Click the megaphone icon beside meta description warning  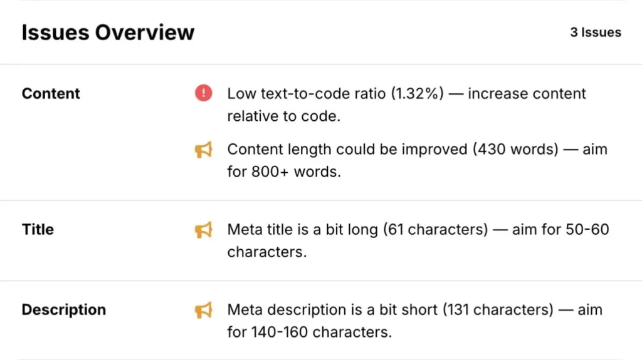203,310
